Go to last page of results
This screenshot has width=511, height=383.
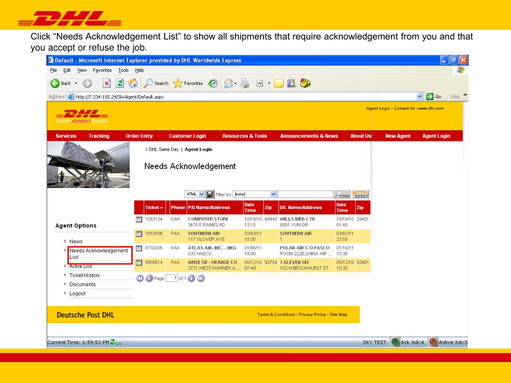(x=201, y=278)
